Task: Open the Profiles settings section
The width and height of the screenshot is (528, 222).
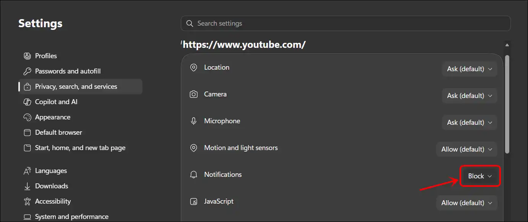Action: (x=80, y=56)
